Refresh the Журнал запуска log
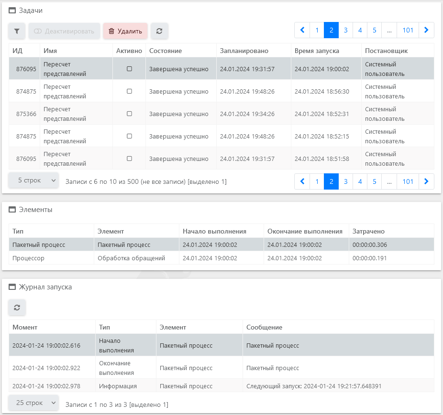This screenshot has height=415, width=443. point(17,308)
